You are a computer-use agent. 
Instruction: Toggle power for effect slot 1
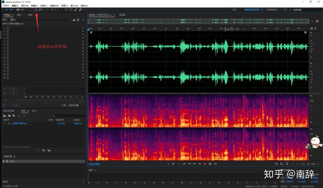(x=8, y=28)
